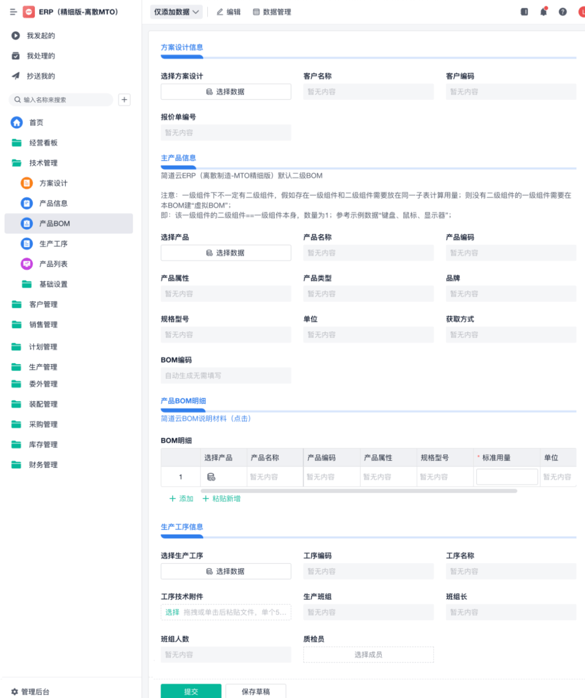Expand the 销售管理 folder

coord(43,325)
